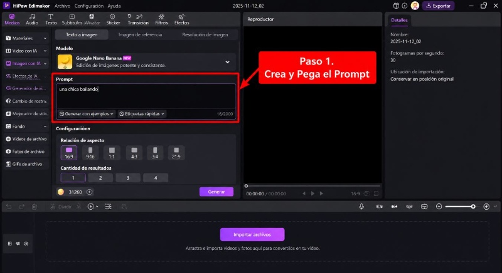Image resolution: width=502 pixels, height=273 pixels.
Task: Open the Audio toolbar section
Action: pyautogui.click(x=32, y=19)
